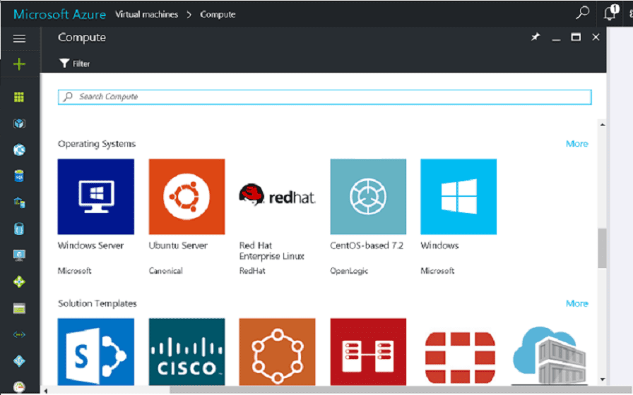Click the Filter funnel button
633x395 pixels.
point(75,63)
